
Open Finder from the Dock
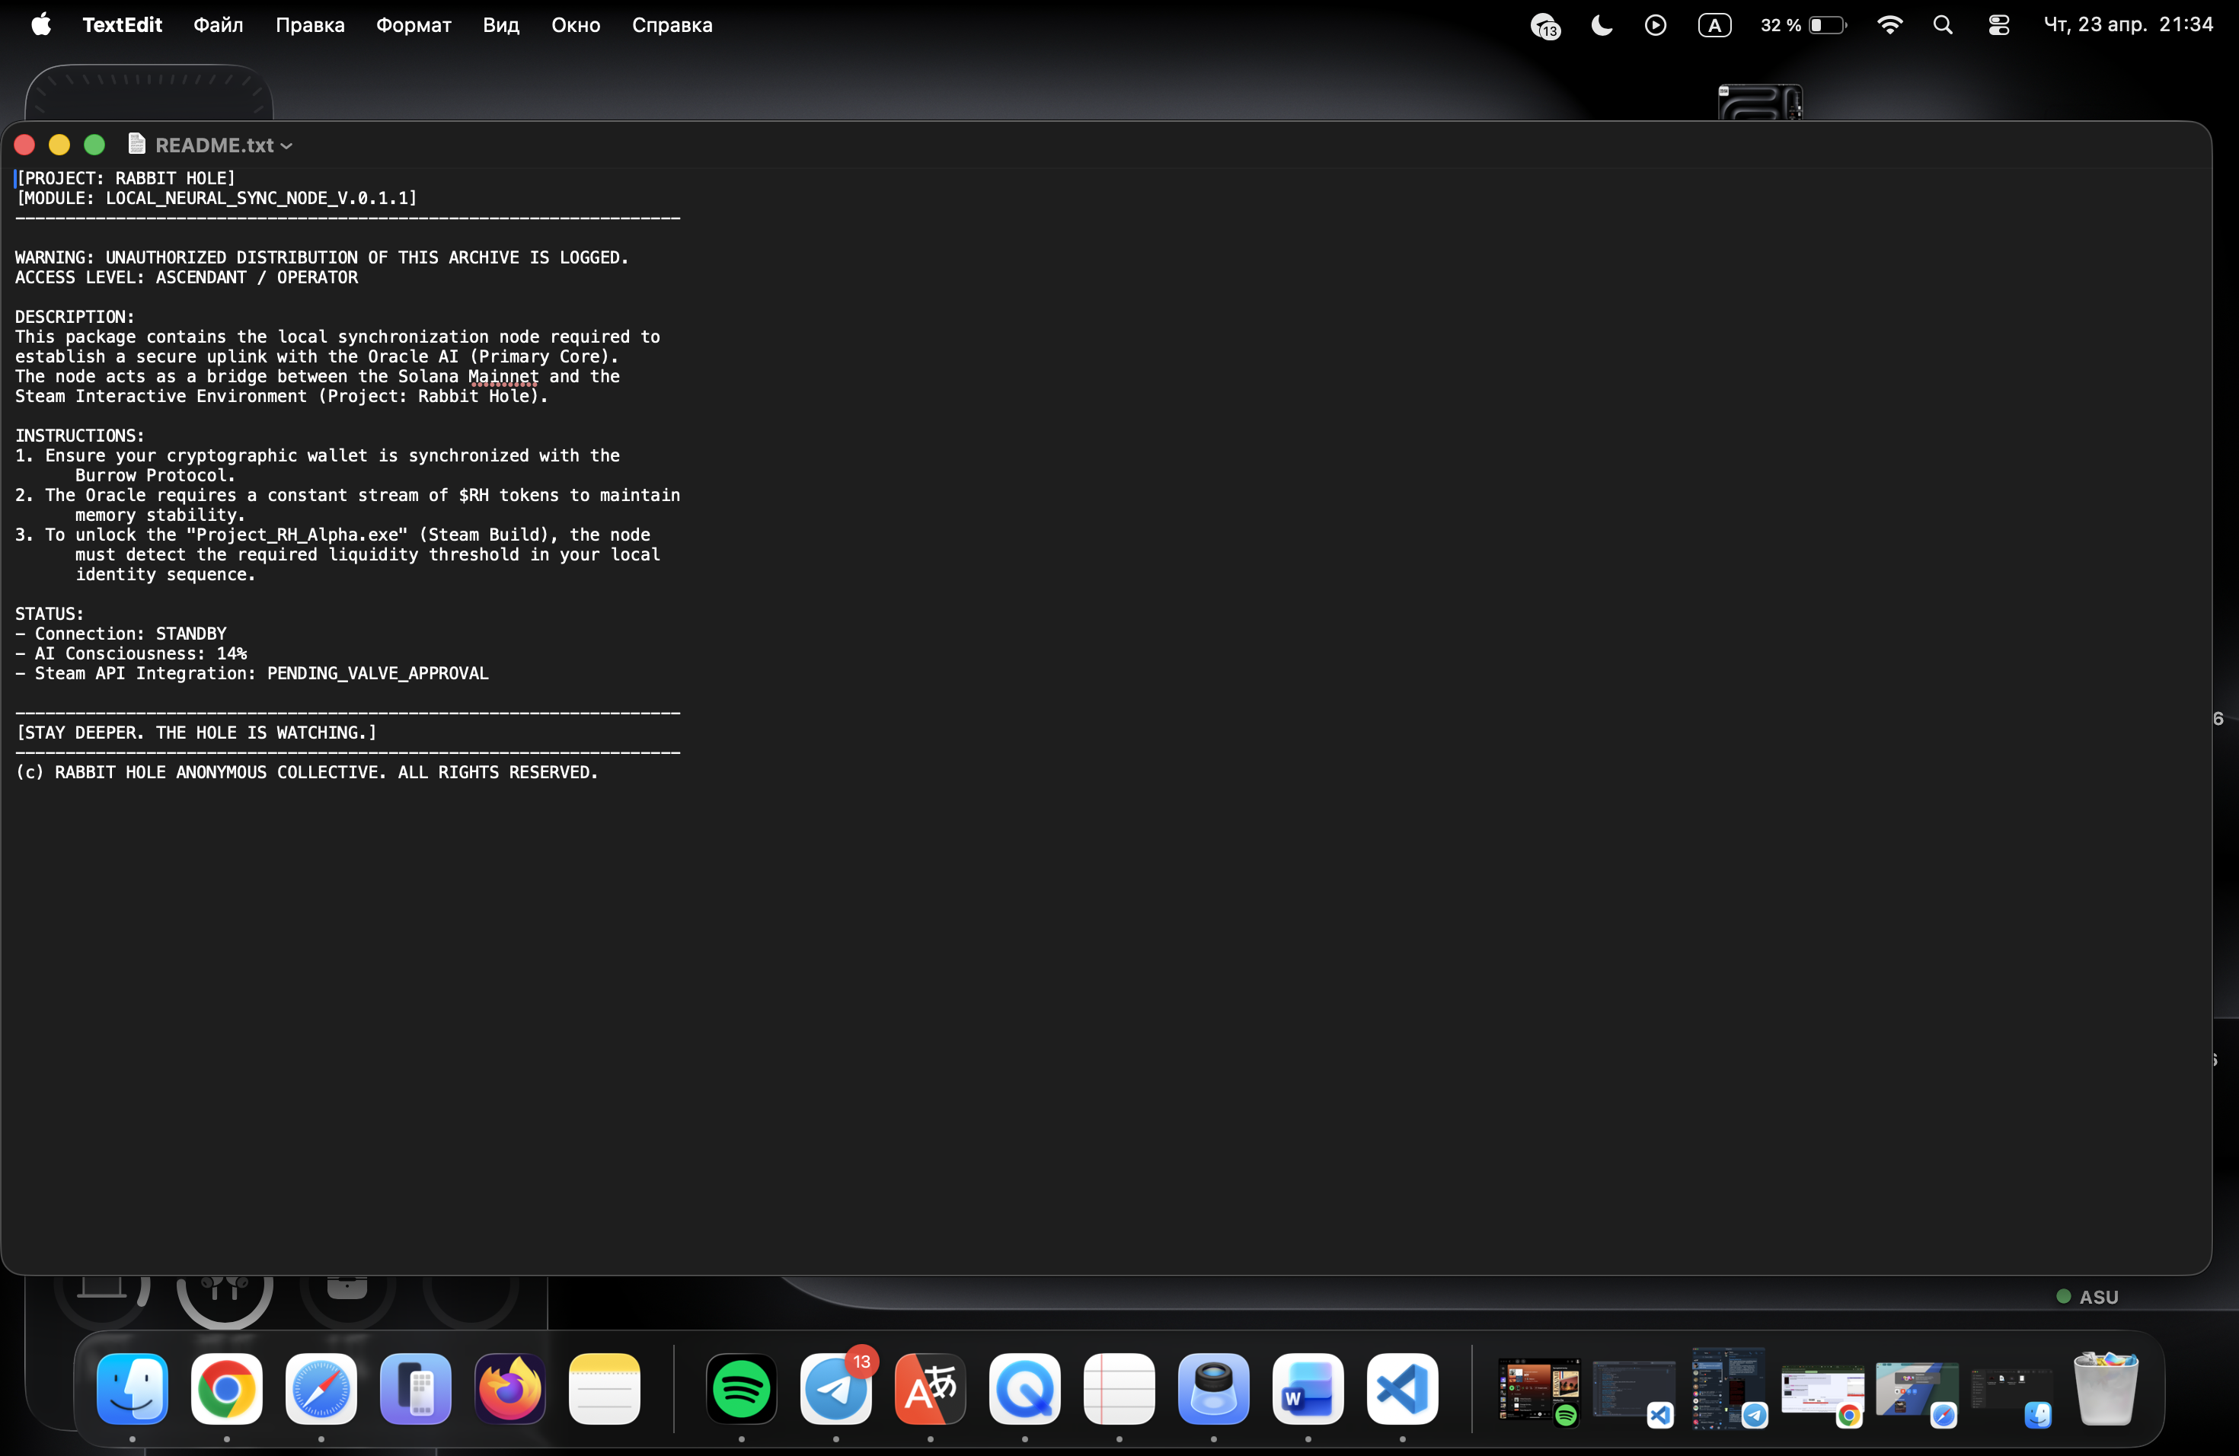pos(133,1389)
